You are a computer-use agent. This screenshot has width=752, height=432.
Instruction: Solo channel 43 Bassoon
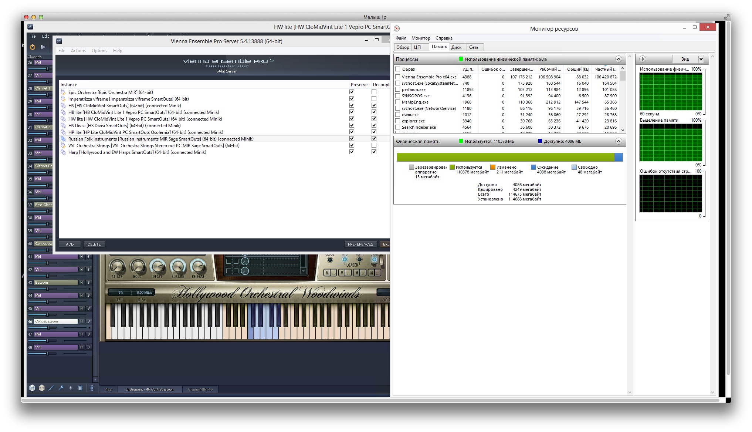pos(89,283)
